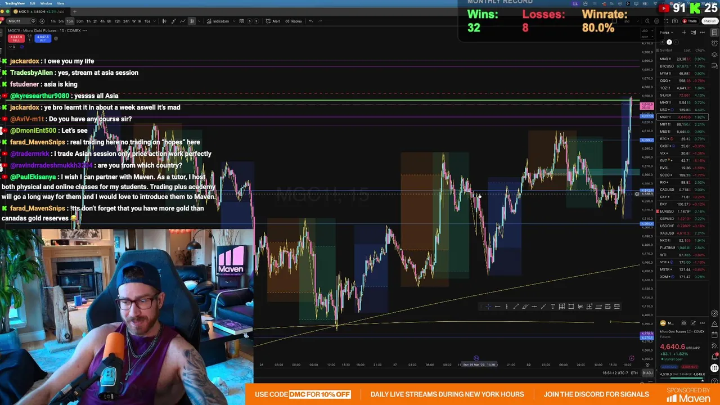Open the Indicators dialog
The image size is (720, 405).
[x=217, y=21]
